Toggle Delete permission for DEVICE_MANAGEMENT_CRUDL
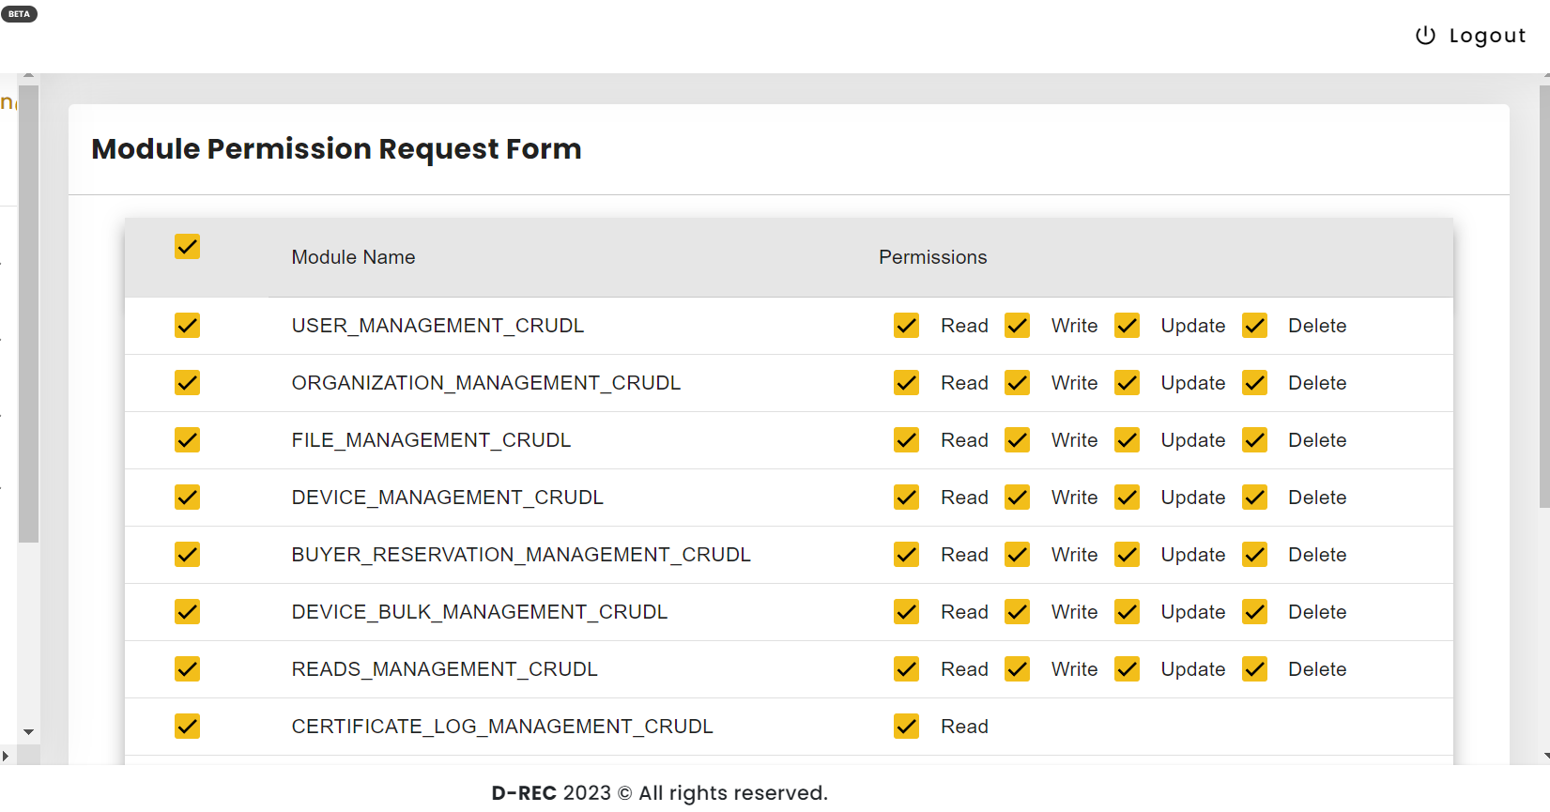This screenshot has width=1550, height=812. click(x=1254, y=498)
